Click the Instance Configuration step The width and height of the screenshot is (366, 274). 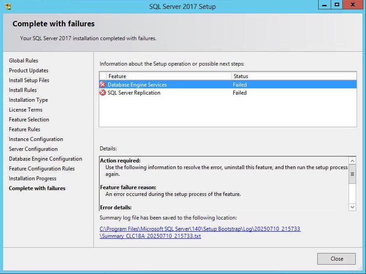click(x=36, y=139)
